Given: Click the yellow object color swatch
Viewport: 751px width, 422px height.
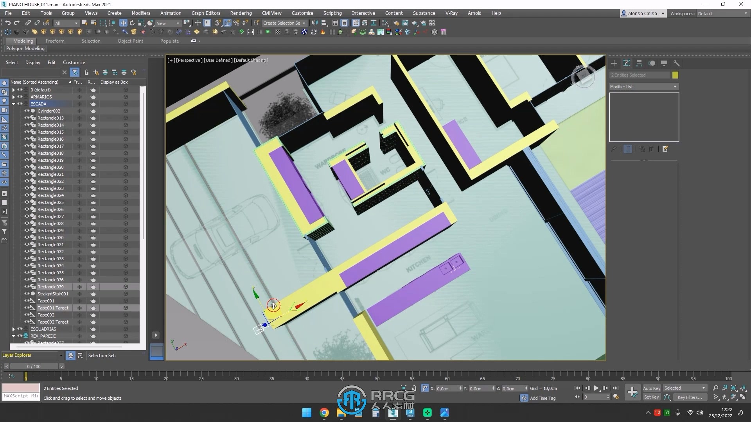Looking at the screenshot, I should coord(675,75).
